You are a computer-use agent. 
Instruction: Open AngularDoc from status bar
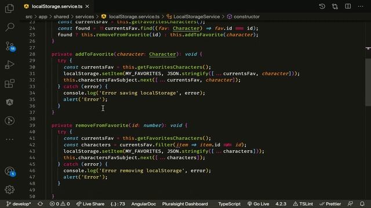point(143,204)
